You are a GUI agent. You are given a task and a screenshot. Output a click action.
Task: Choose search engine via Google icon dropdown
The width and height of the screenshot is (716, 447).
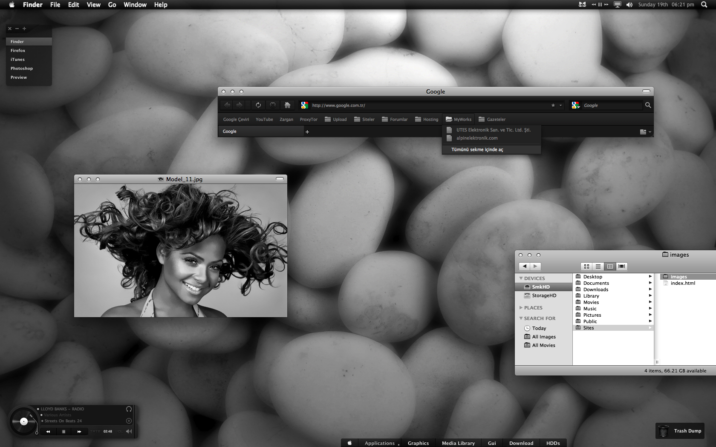point(576,105)
